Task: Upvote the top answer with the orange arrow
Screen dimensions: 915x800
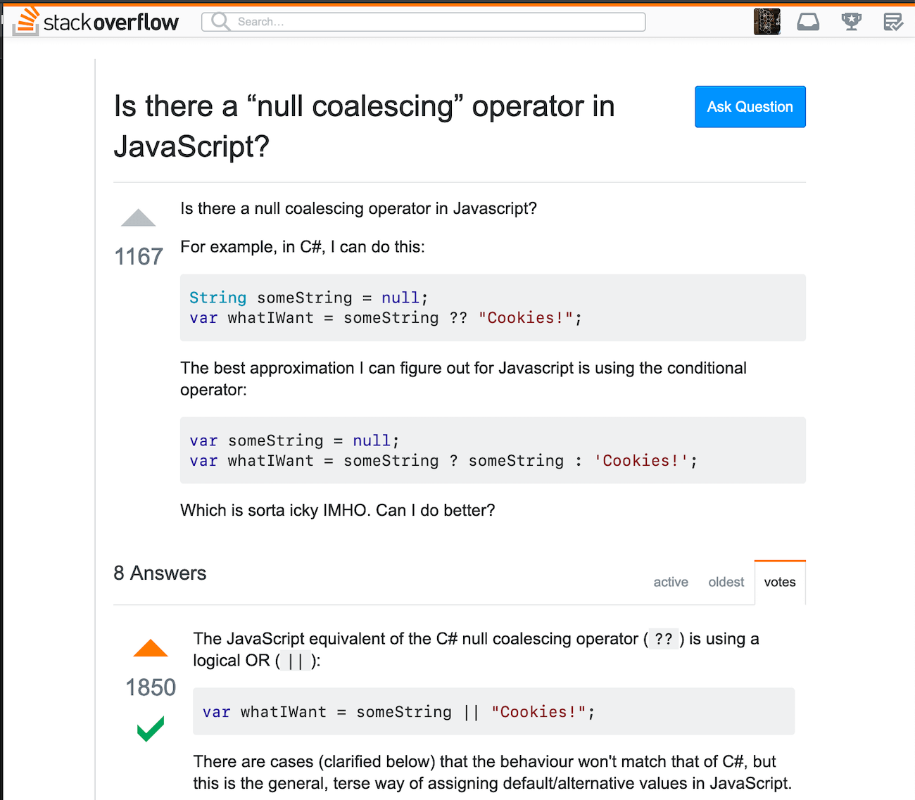Action: point(150,647)
